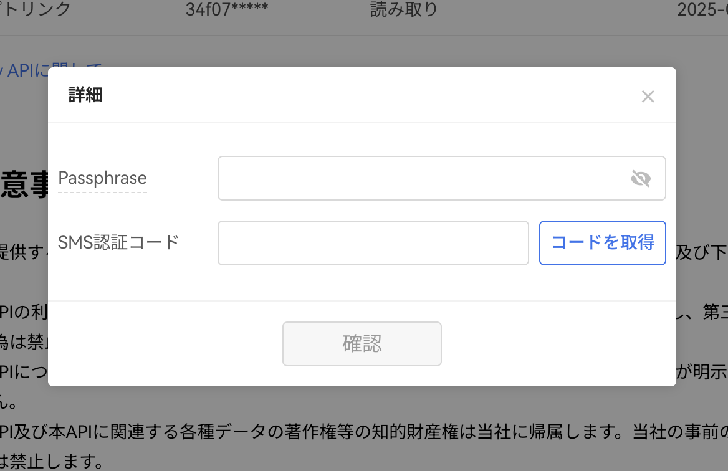
Task: Click the Passphrase label with dotted underline
Action: pos(103,179)
